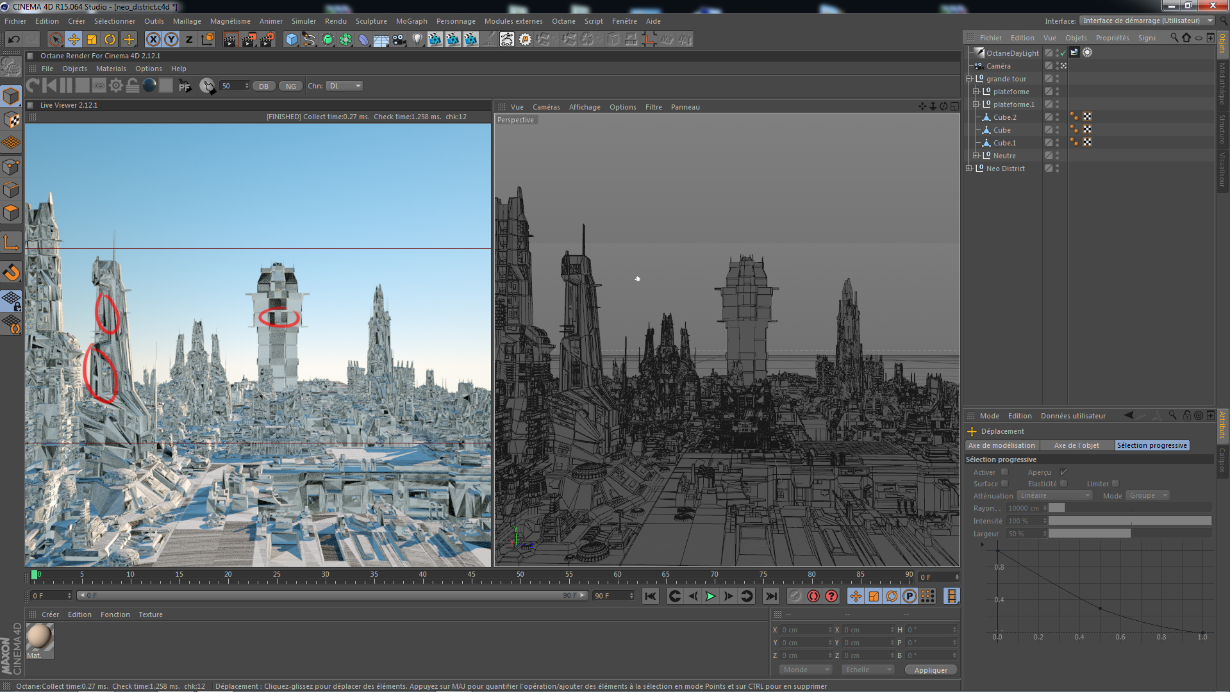Viewport: 1230px width, 692px height.
Task: Add a Cube primitive object
Action: (x=292, y=40)
